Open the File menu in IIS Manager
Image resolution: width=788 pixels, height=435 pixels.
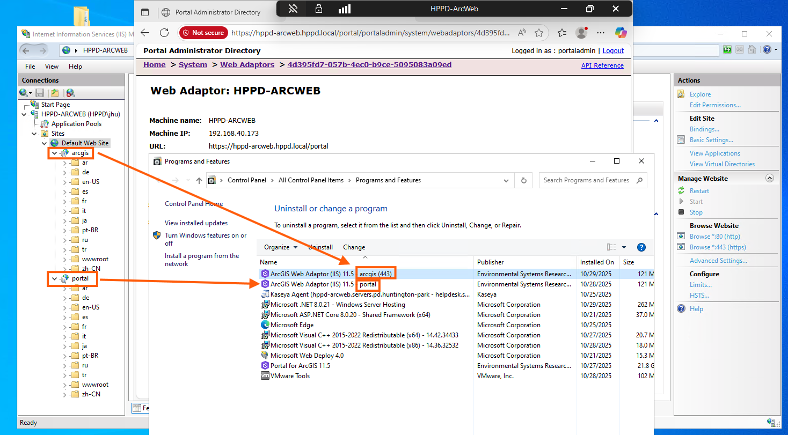[30, 67]
